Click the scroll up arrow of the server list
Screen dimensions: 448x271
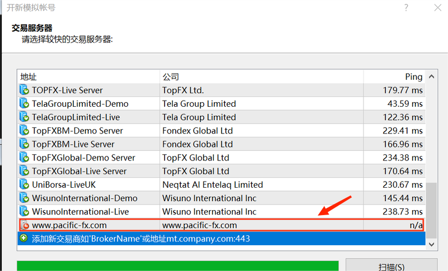click(x=431, y=77)
